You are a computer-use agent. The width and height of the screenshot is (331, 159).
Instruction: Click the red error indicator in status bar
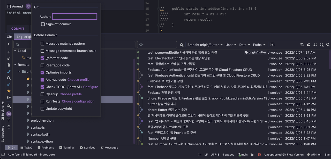(259, 155)
